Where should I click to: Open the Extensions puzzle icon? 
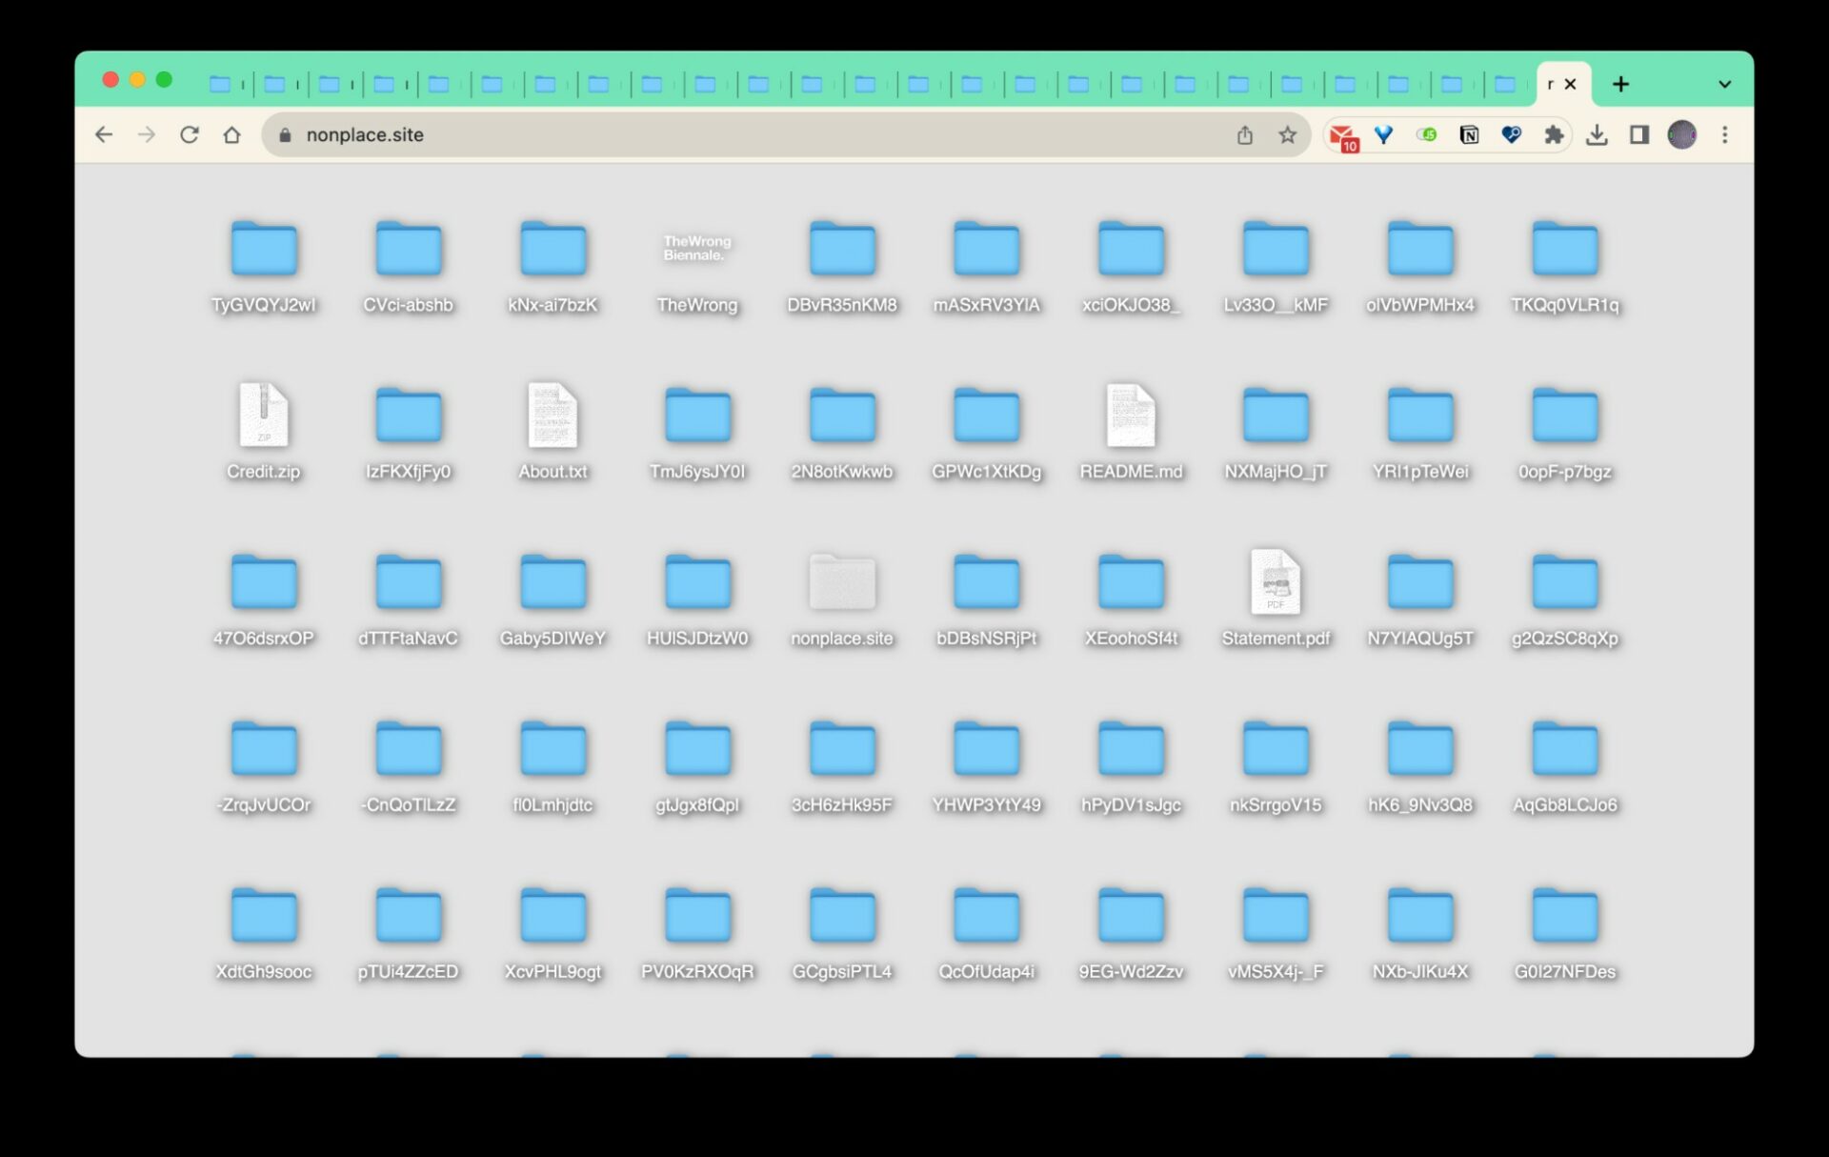coord(1554,135)
